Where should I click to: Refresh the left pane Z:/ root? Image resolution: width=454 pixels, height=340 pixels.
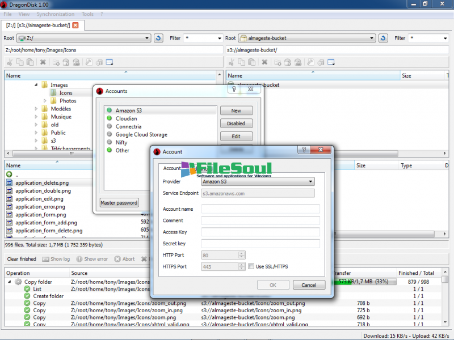pyautogui.click(x=159, y=38)
